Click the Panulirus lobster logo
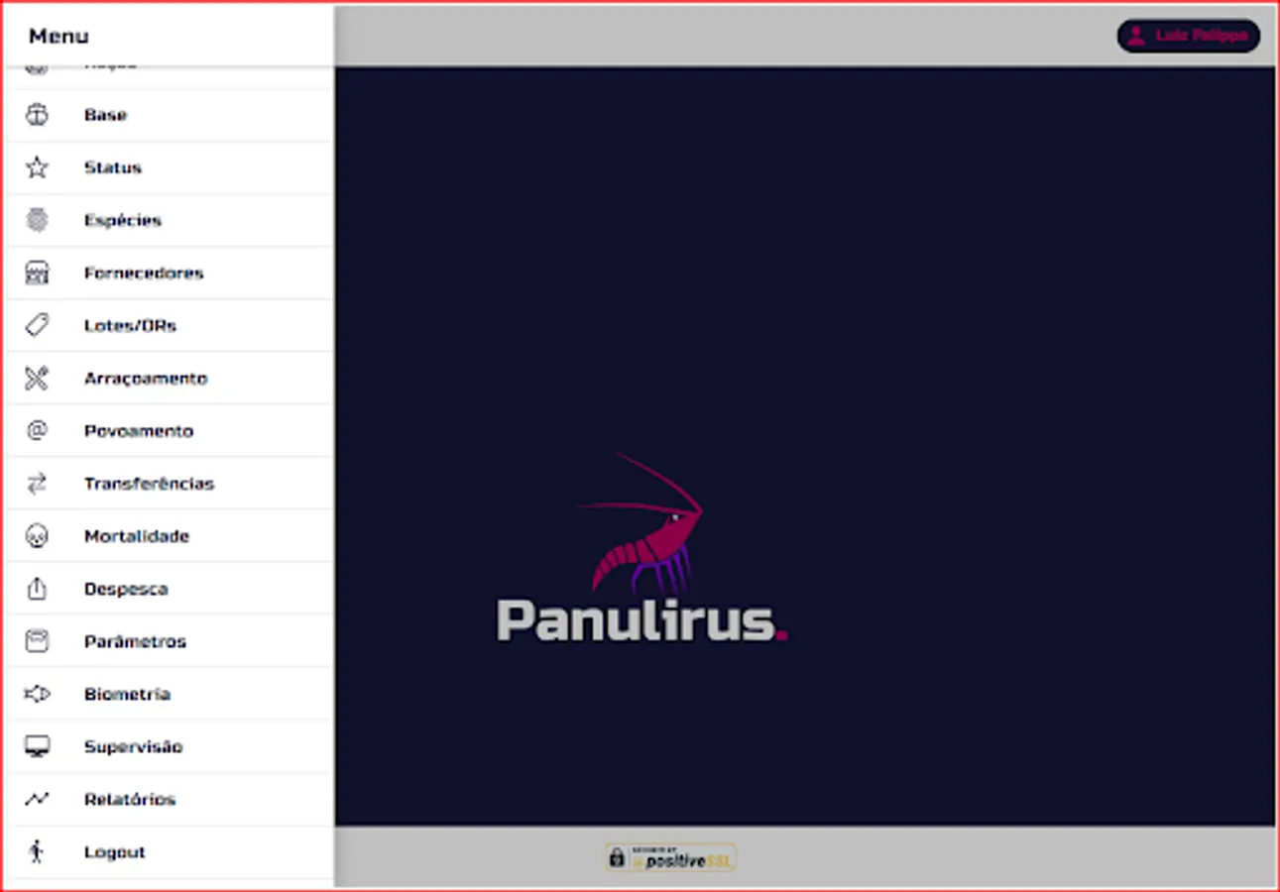This screenshot has height=892, width=1280. point(642,548)
